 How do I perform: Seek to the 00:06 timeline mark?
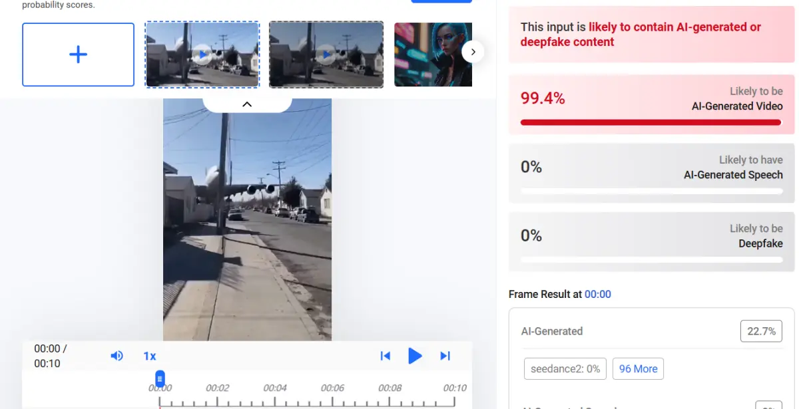(332, 388)
